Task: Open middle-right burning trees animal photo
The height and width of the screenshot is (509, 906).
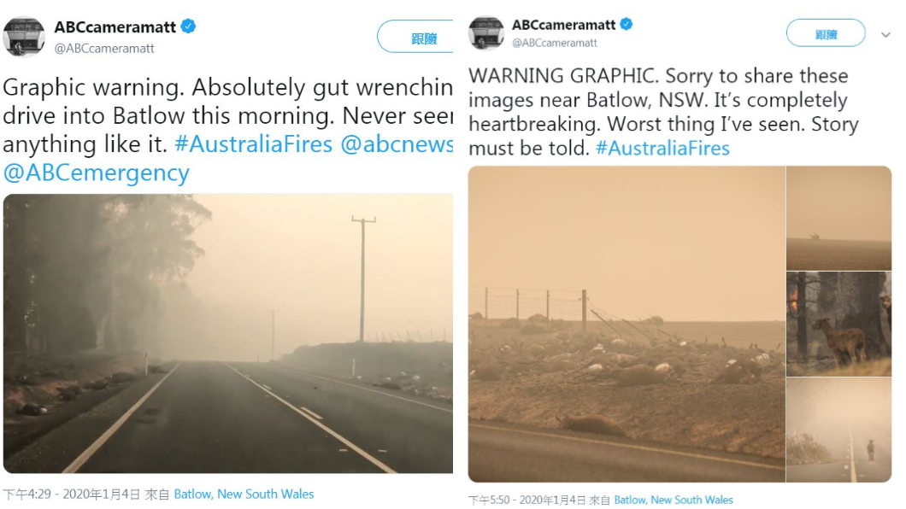Action: coord(839,324)
